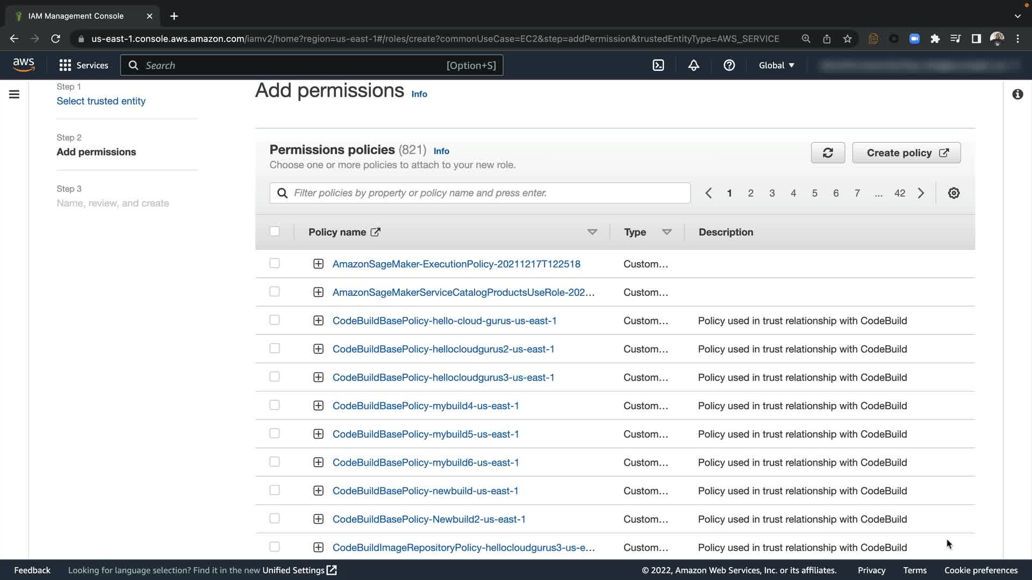Jump to page 3 of policies

click(x=772, y=193)
